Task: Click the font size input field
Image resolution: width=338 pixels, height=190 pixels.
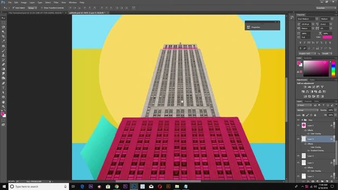Action: pyautogui.click(x=306, y=24)
